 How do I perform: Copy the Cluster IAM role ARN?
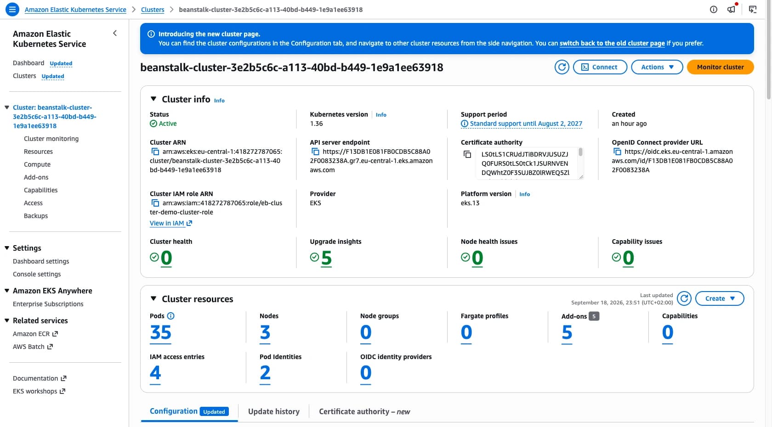(155, 203)
